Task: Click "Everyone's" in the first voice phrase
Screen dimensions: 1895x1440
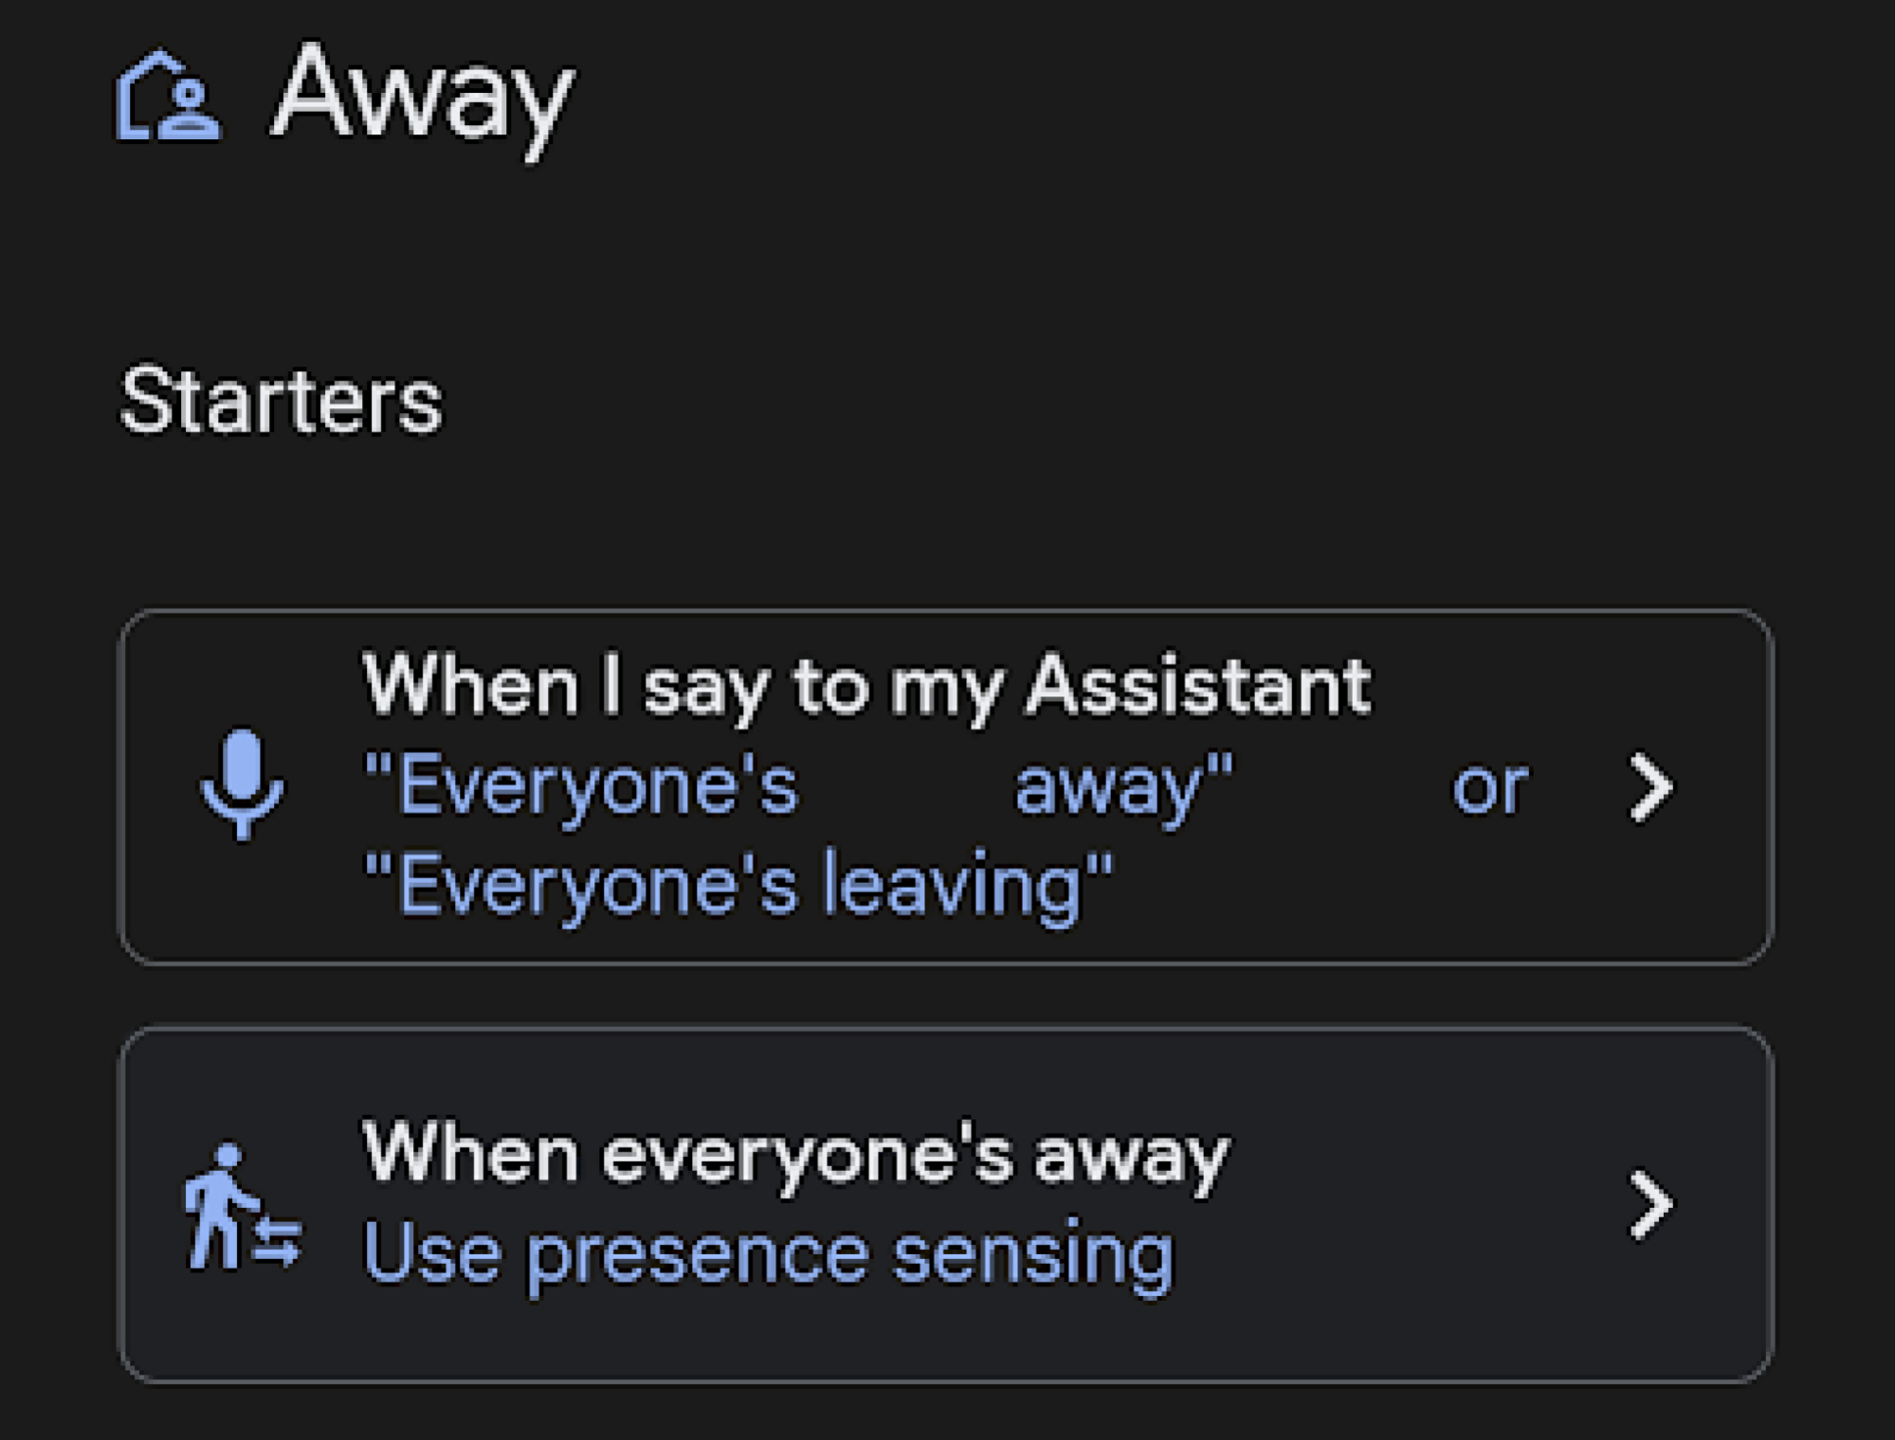Action: 581,786
